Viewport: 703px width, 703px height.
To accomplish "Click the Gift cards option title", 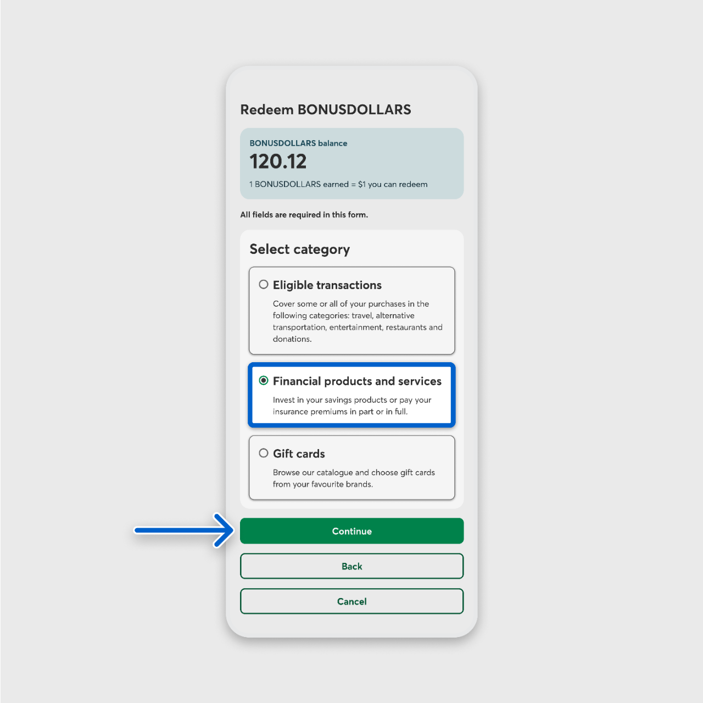I will click(299, 454).
